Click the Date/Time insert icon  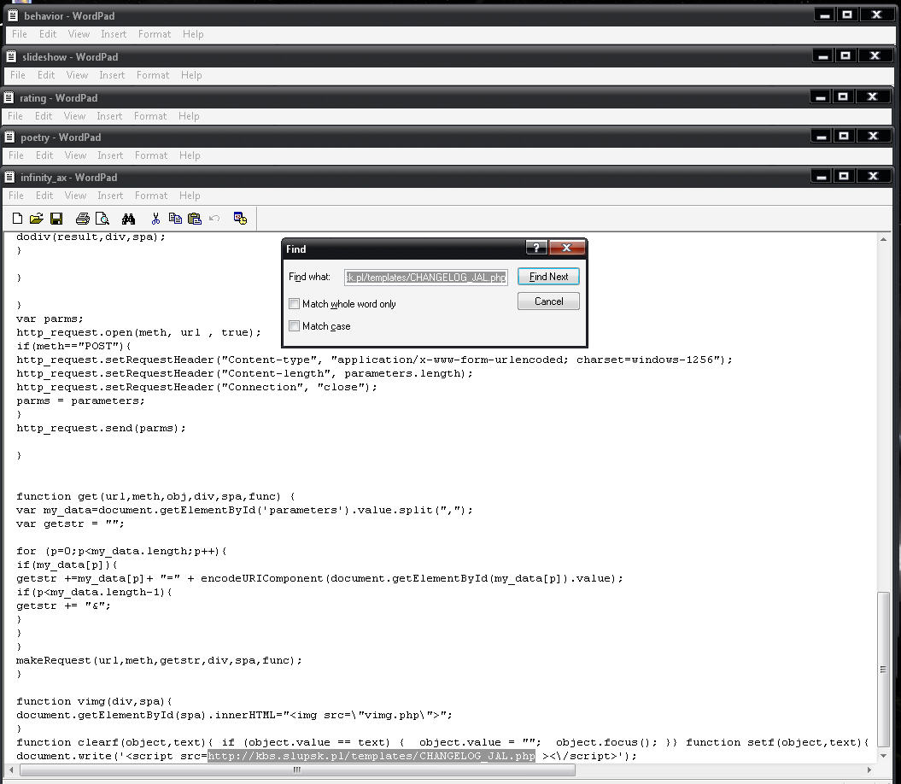240,219
